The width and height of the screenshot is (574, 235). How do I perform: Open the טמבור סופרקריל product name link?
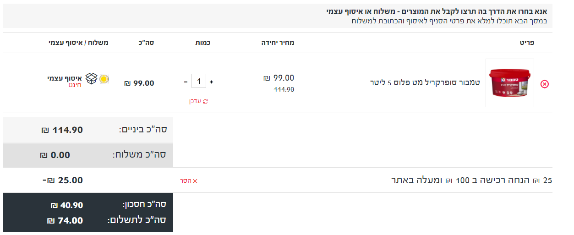(425, 82)
